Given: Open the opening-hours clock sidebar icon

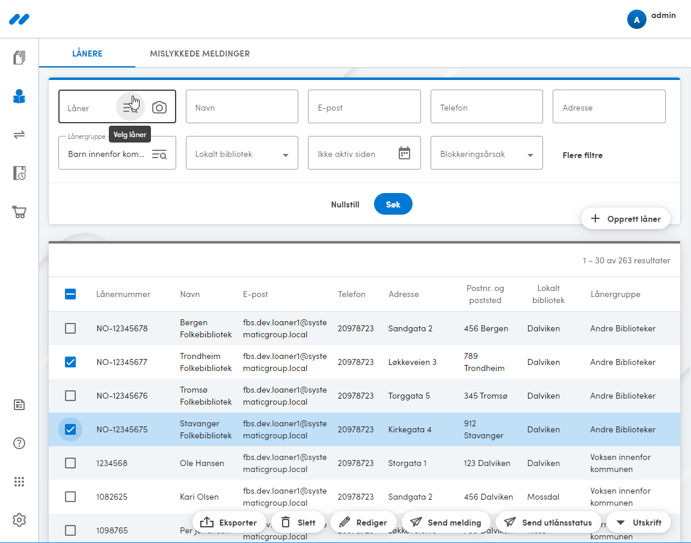Looking at the screenshot, I should pos(19,173).
